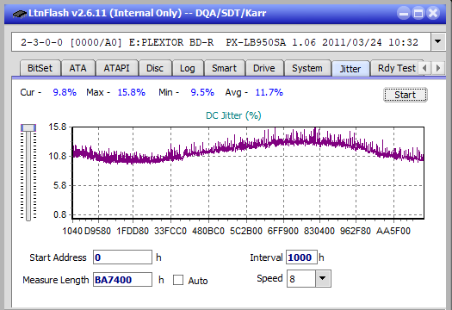Click the DC Jitter (%) chart title
The image size is (452, 310).
click(233, 115)
